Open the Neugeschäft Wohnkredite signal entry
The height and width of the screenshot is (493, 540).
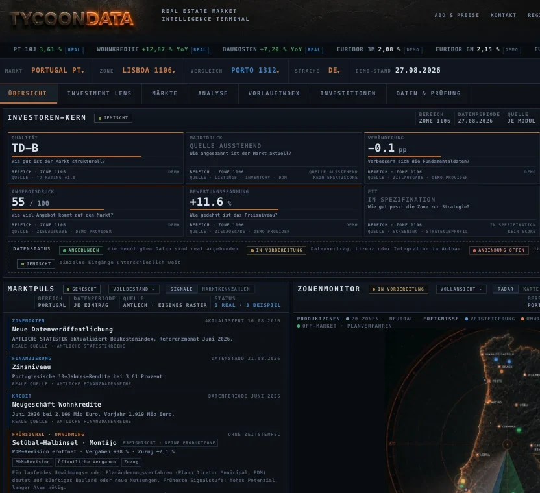[x=146, y=408]
